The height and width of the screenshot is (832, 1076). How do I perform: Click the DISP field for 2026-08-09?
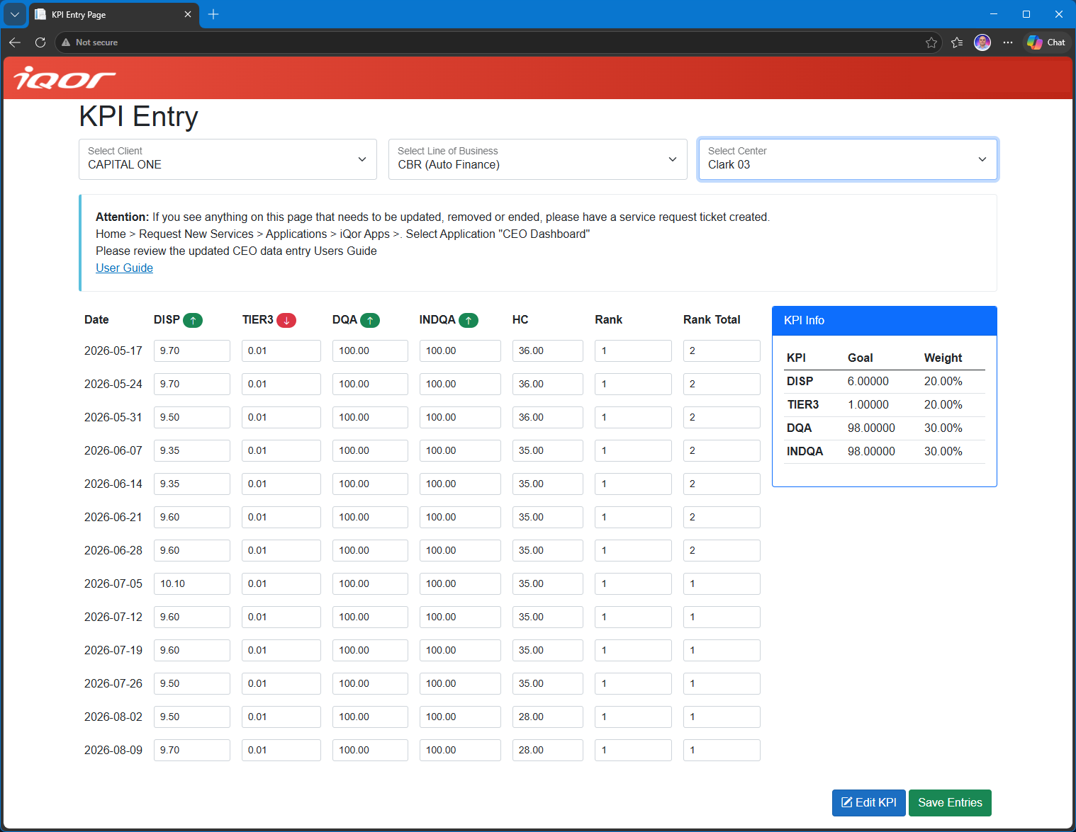coord(192,750)
